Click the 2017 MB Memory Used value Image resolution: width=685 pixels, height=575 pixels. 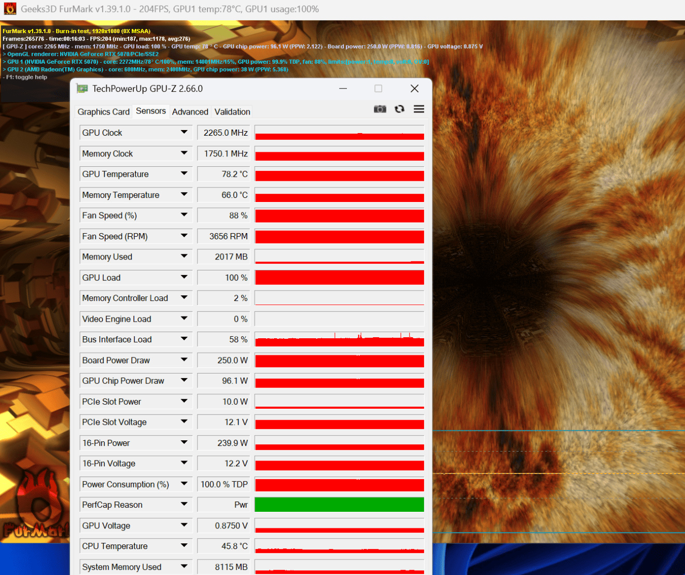(x=223, y=257)
